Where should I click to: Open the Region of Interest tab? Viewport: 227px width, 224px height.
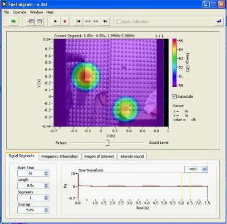pyautogui.click(x=99, y=157)
